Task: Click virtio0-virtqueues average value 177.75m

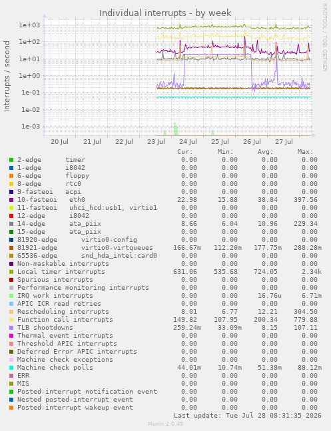Action: pyautogui.click(x=268, y=247)
